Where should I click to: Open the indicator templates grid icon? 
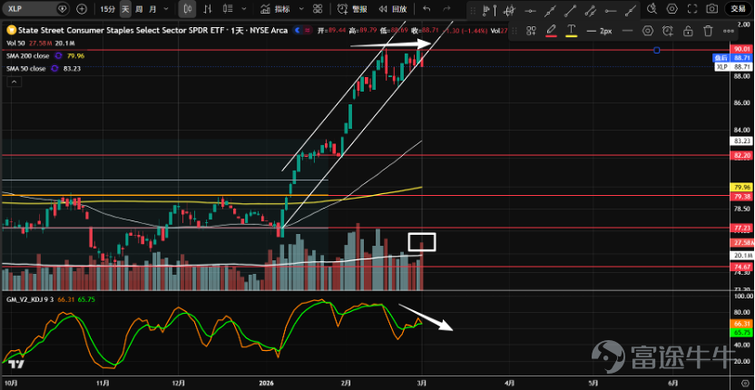tap(318, 9)
